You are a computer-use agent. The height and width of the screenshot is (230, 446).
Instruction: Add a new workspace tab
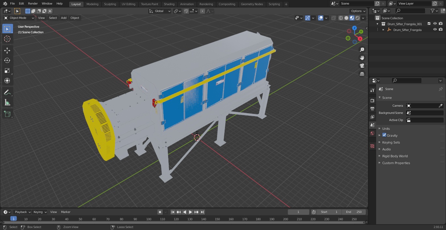click(286, 4)
